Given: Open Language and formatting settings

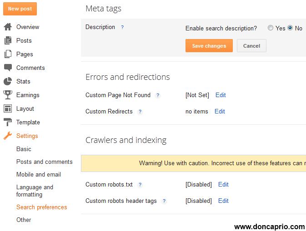Looking at the screenshot, I should coord(35,191).
